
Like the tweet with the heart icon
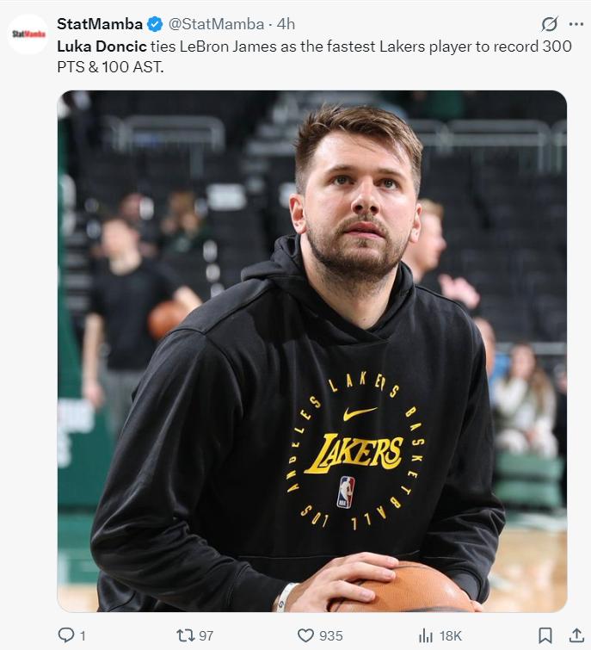tap(305, 635)
